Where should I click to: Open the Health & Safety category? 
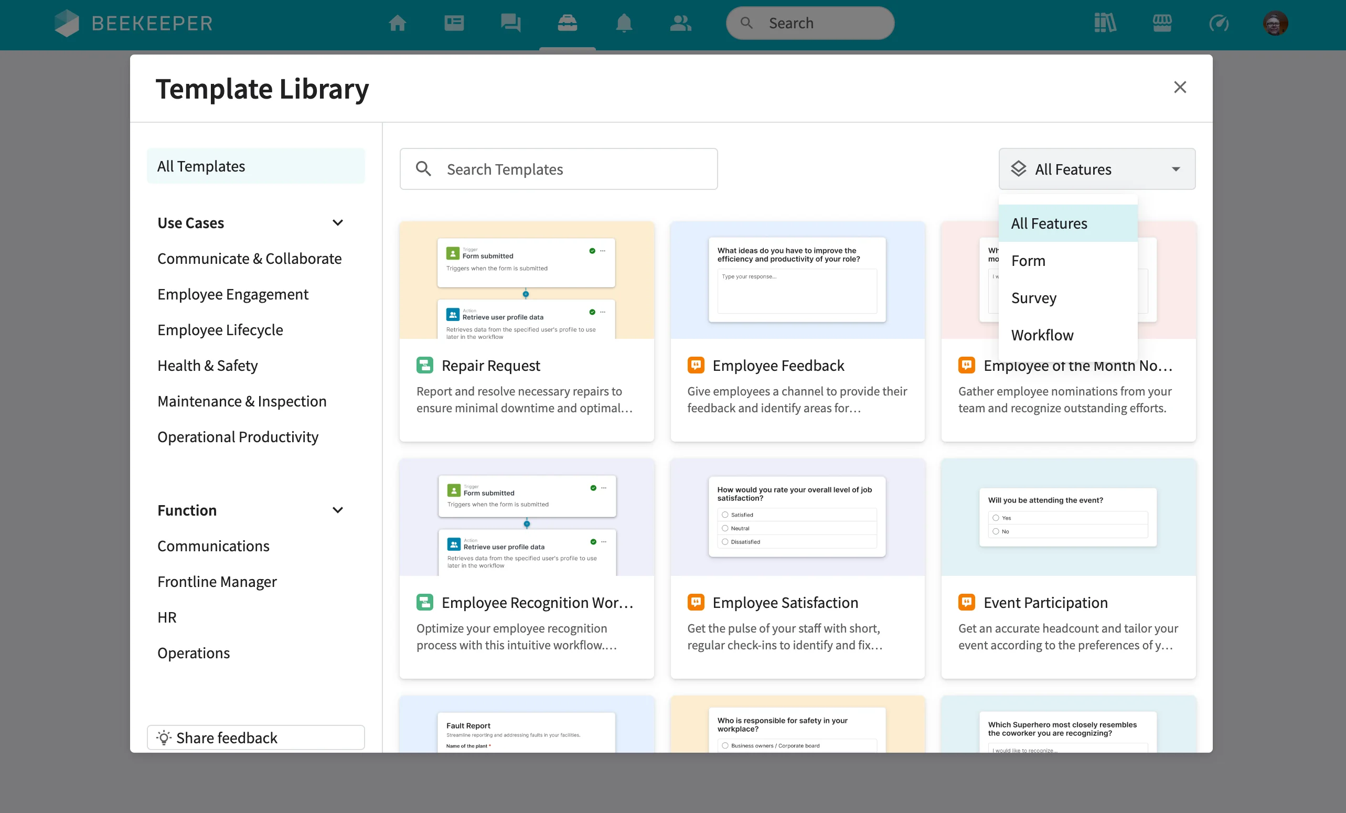(x=208, y=366)
